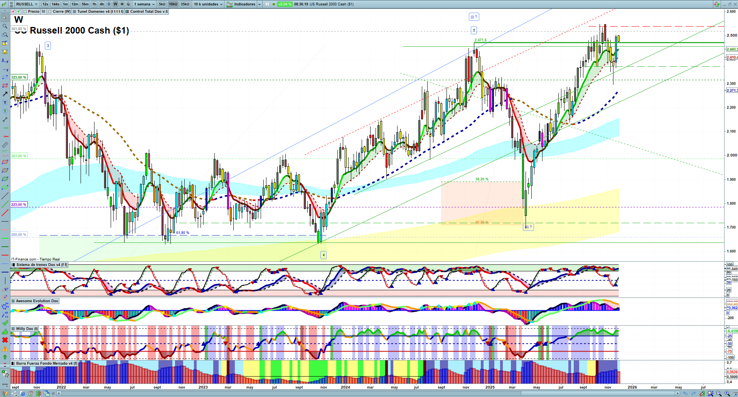Toggle the Willy Doc (t) indicator box

click(x=13, y=329)
